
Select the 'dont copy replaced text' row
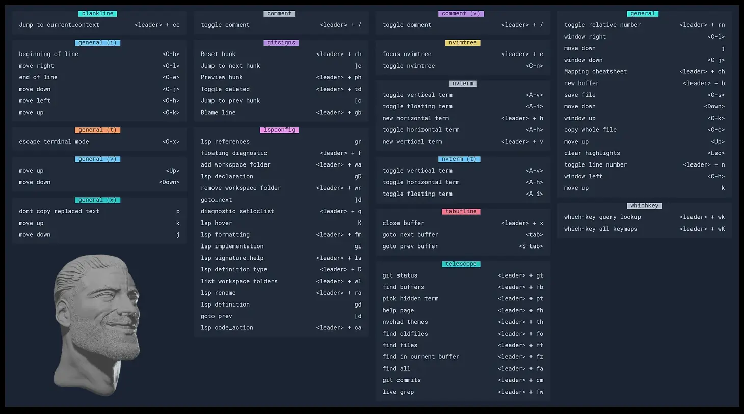99,211
